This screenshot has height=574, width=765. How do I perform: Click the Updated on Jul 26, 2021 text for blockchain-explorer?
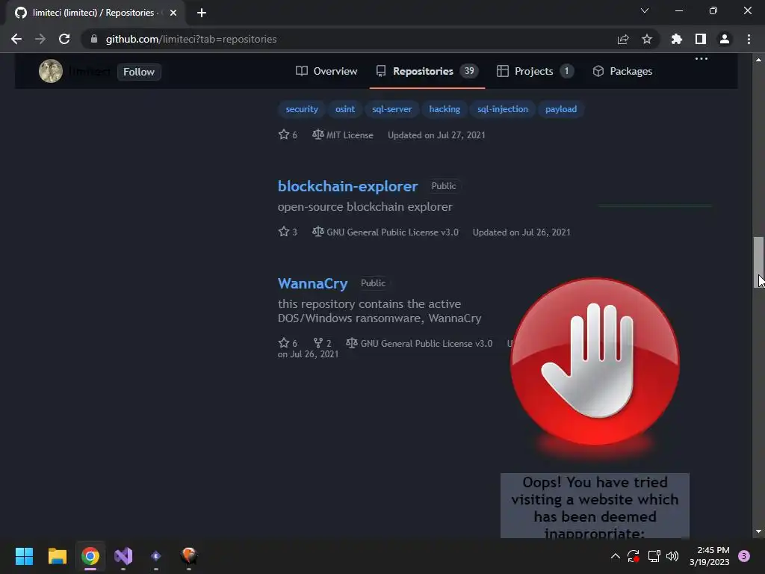[521, 232]
